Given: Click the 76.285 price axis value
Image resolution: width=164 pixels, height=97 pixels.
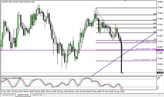Looking at the screenshot, I should [x=160, y=75].
